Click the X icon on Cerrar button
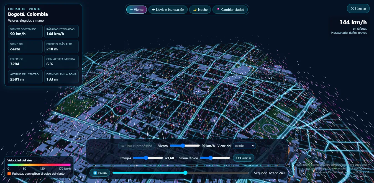Image resolution: width=374 pixels, height=183 pixels. 352,9
